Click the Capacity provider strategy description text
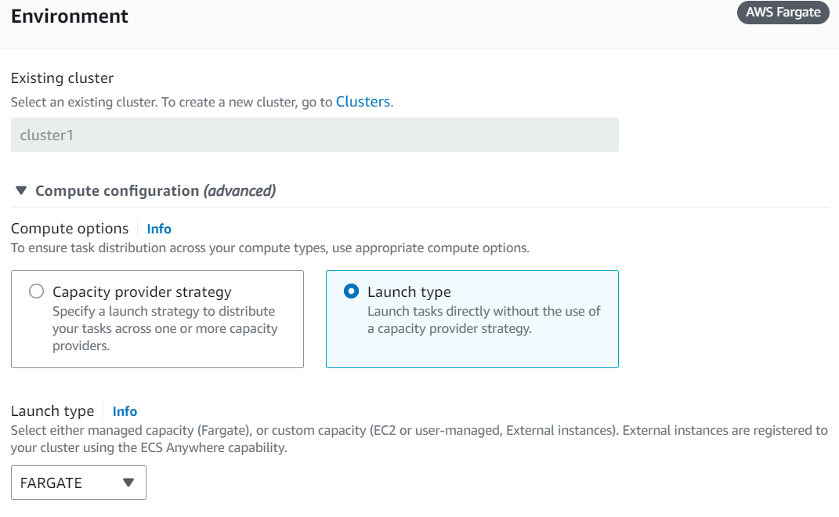This screenshot has width=839, height=517. pos(165,329)
